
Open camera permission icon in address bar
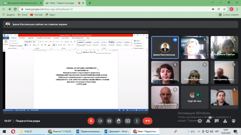point(213,9)
